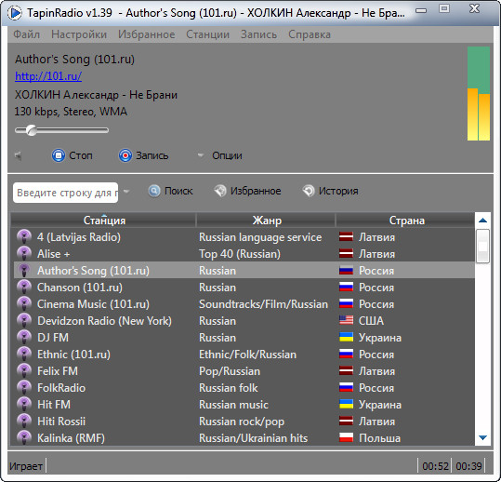Click the scroll down arrow of station list
This screenshot has width=501, height=482.
pos(482,437)
